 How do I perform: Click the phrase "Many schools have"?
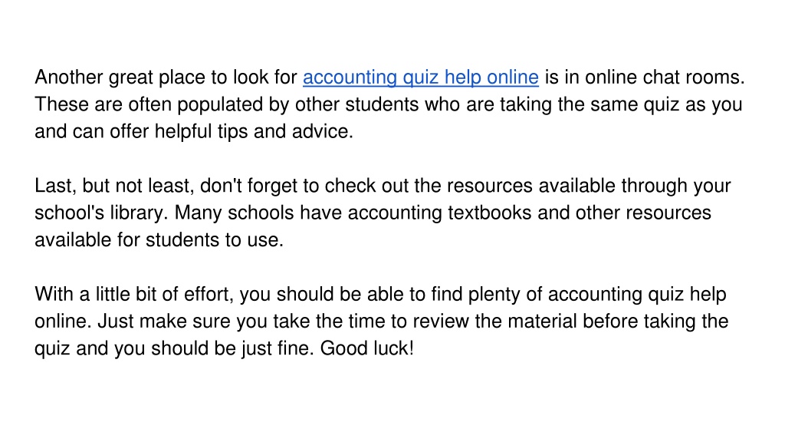(258, 213)
